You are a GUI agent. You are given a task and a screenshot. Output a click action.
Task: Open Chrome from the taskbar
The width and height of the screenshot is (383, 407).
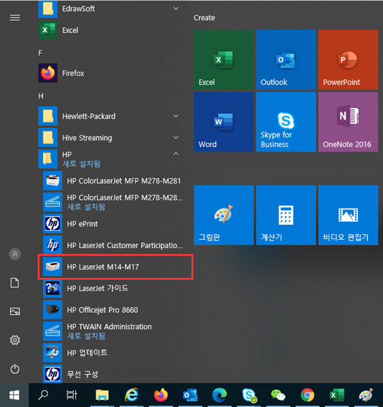point(307,395)
